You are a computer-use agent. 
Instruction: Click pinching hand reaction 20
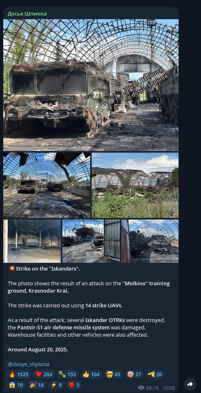[x=155, y=375]
